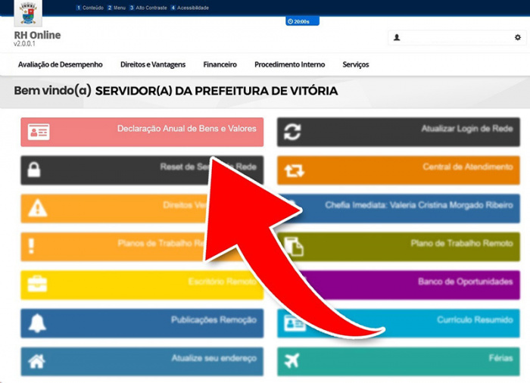Click the exclamation icon on Planos de Trabalho tile
The height and width of the screenshot is (383, 530).
pyautogui.click(x=32, y=246)
